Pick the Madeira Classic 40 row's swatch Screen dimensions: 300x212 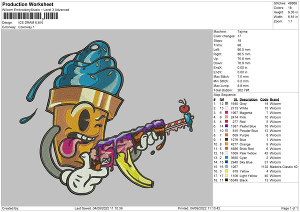click(226, 166)
